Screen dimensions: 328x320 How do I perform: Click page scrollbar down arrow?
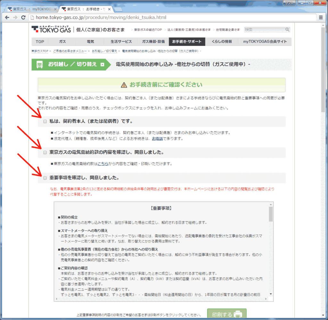(323, 315)
